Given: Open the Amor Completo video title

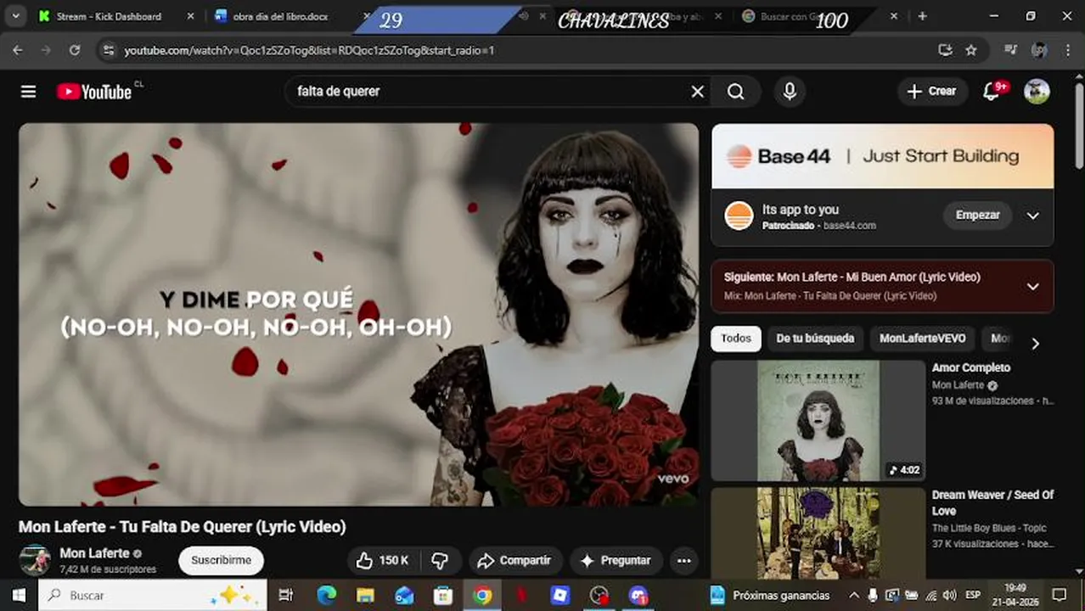Looking at the screenshot, I should tap(971, 367).
